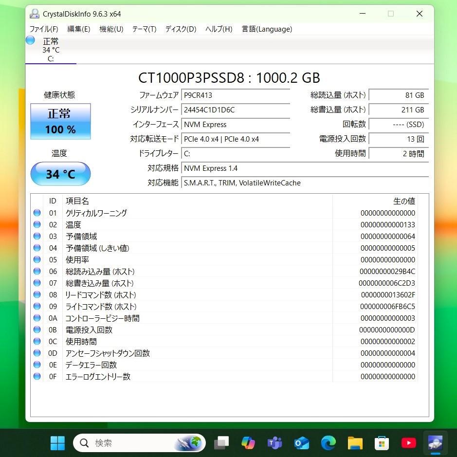Viewport: 457px width, 457px height.
Task: Select the コントローラービジー時間 attribute name
Action: 102,318
